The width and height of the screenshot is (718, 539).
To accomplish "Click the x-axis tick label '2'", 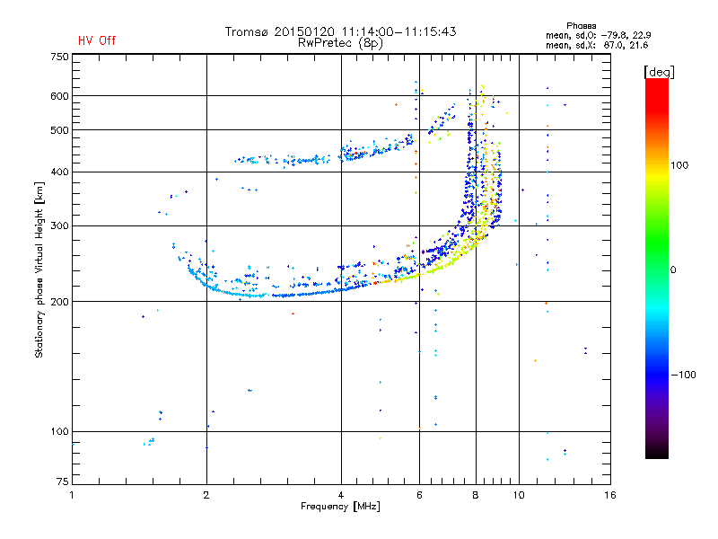I will 206,495.
